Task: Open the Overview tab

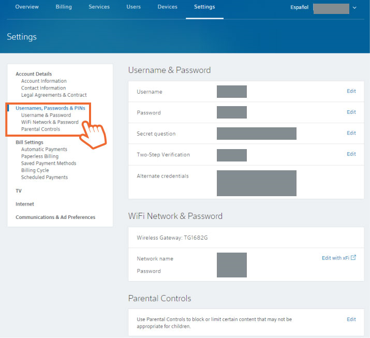Action: tap(27, 7)
